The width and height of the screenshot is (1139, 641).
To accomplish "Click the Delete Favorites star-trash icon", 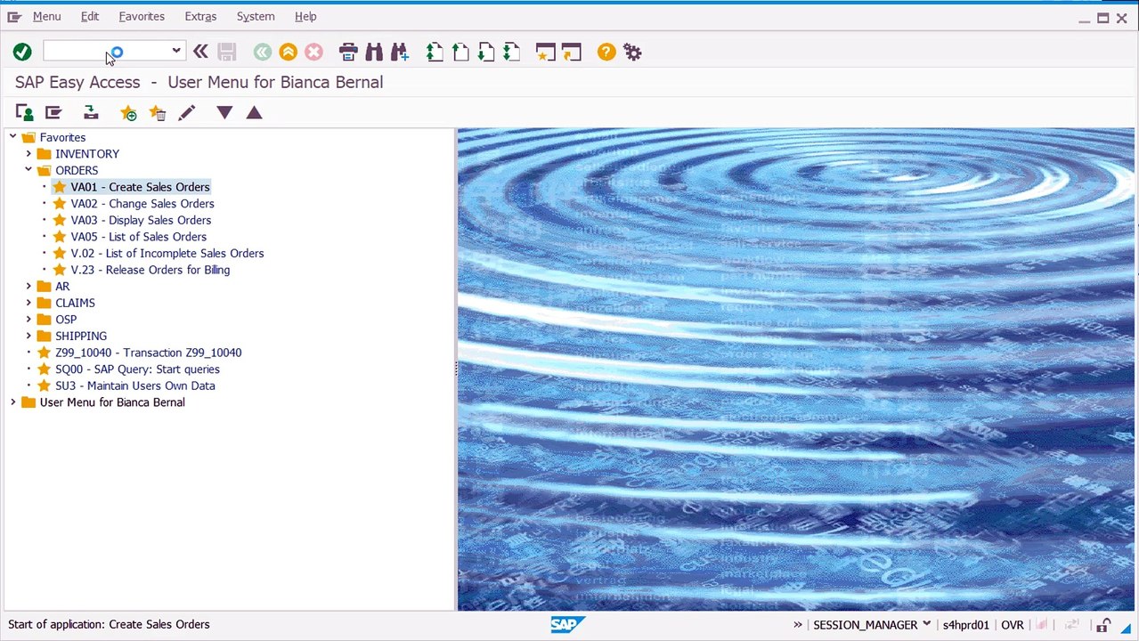I will click(x=158, y=113).
